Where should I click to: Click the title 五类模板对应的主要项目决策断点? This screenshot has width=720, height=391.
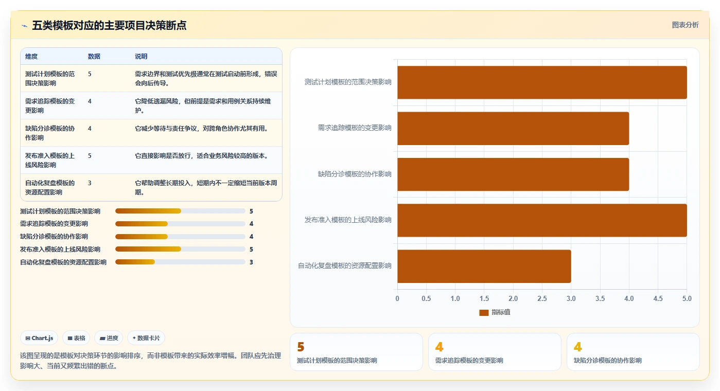pyautogui.click(x=109, y=25)
